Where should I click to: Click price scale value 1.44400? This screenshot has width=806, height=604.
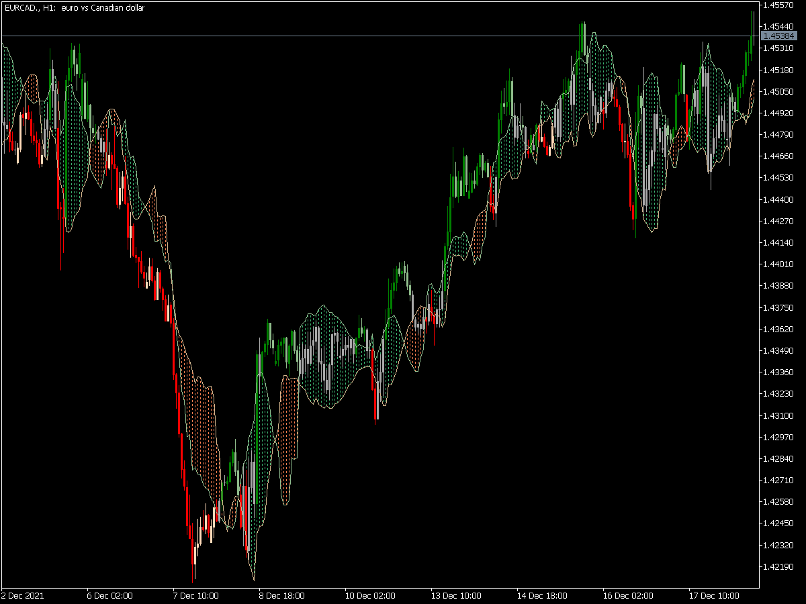[778, 199]
